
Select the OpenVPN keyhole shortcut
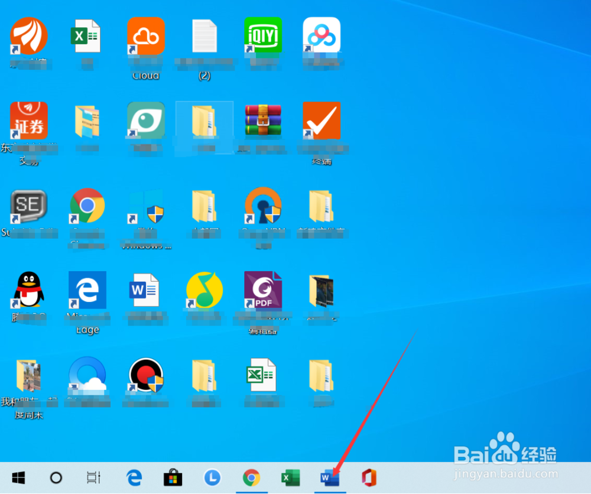(263, 206)
